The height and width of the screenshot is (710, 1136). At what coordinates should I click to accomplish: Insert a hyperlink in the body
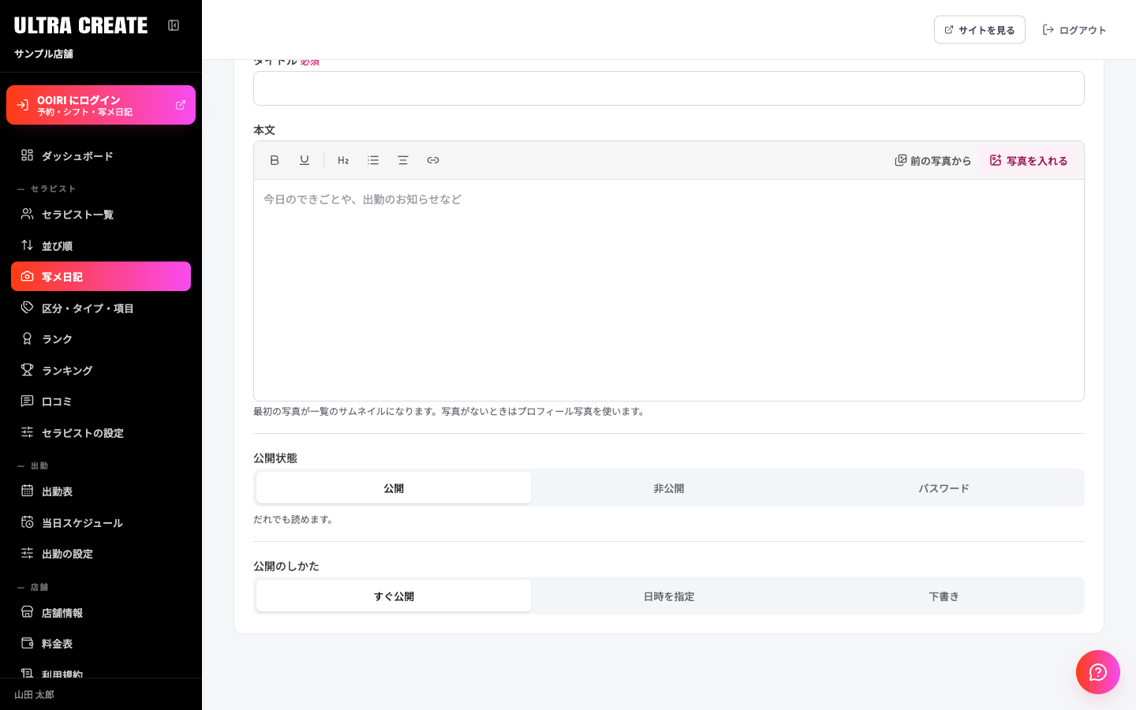tap(433, 160)
